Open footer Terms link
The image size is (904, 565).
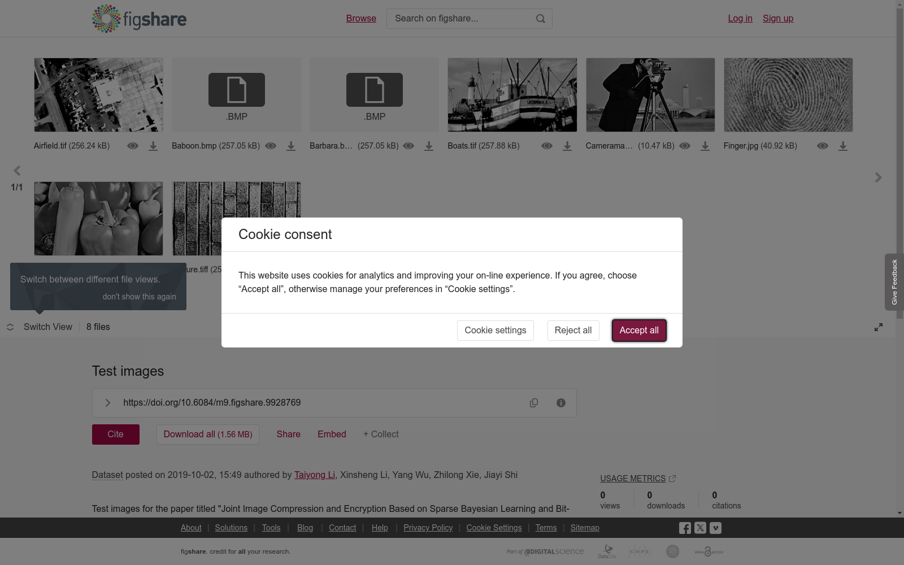point(546,528)
